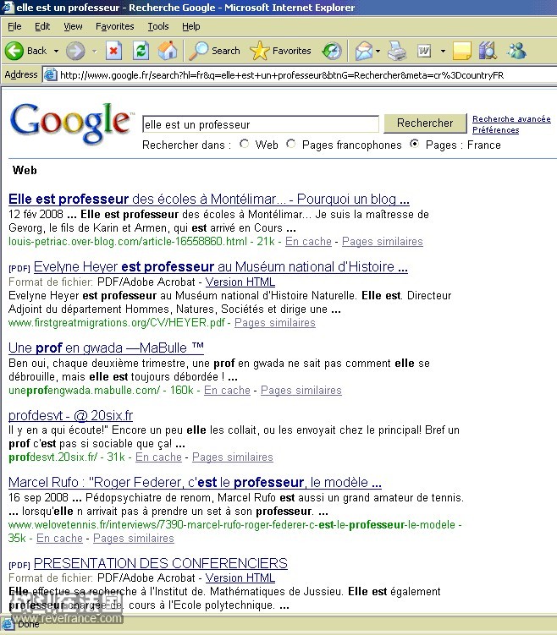Go to the Home page icon

point(168,51)
